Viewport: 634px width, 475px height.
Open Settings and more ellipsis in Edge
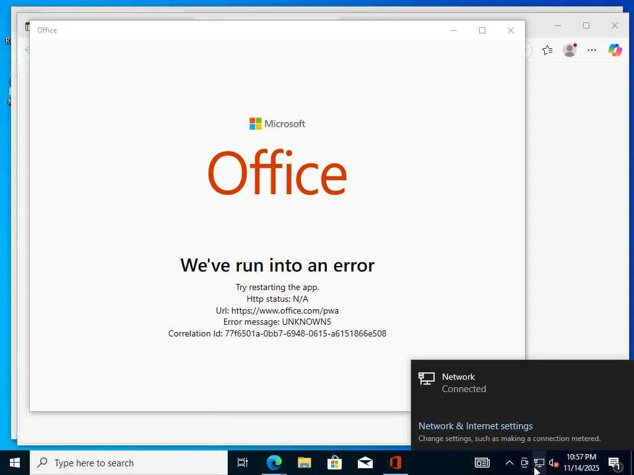592,50
